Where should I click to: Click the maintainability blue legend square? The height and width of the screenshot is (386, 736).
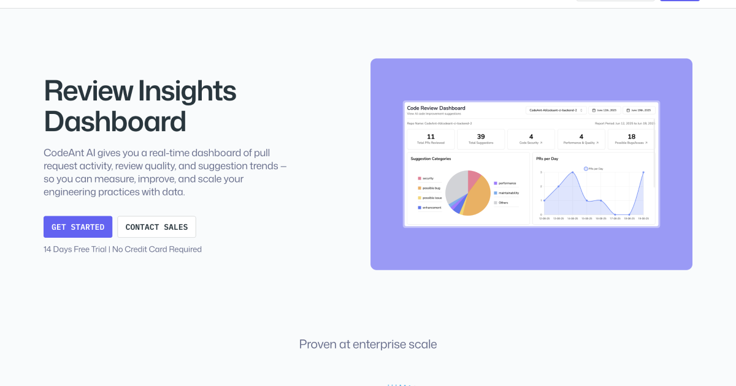(495, 193)
